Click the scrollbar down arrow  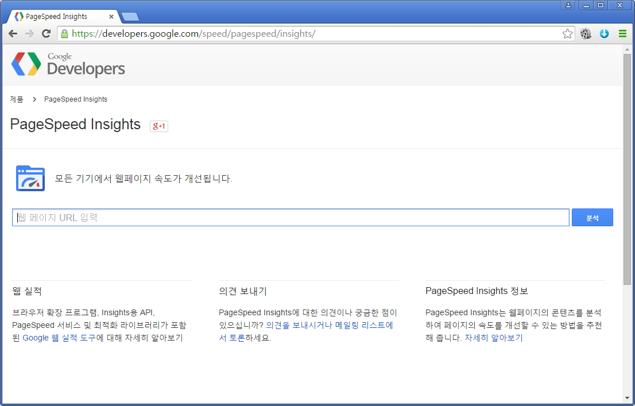pyautogui.click(x=627, y=398)
